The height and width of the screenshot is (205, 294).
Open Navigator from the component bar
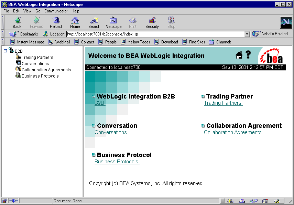[x=230, y=201]
